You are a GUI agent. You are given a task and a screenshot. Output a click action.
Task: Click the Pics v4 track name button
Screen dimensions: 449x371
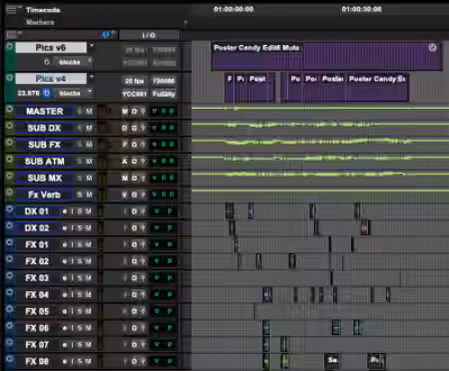click(51, 79)
